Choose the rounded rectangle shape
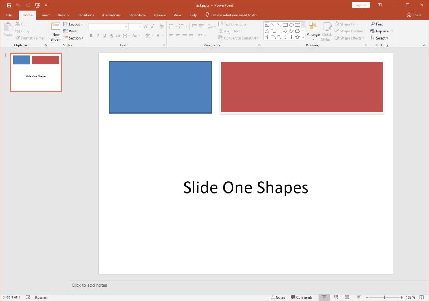The image size is (429, 301). (297, 25)
